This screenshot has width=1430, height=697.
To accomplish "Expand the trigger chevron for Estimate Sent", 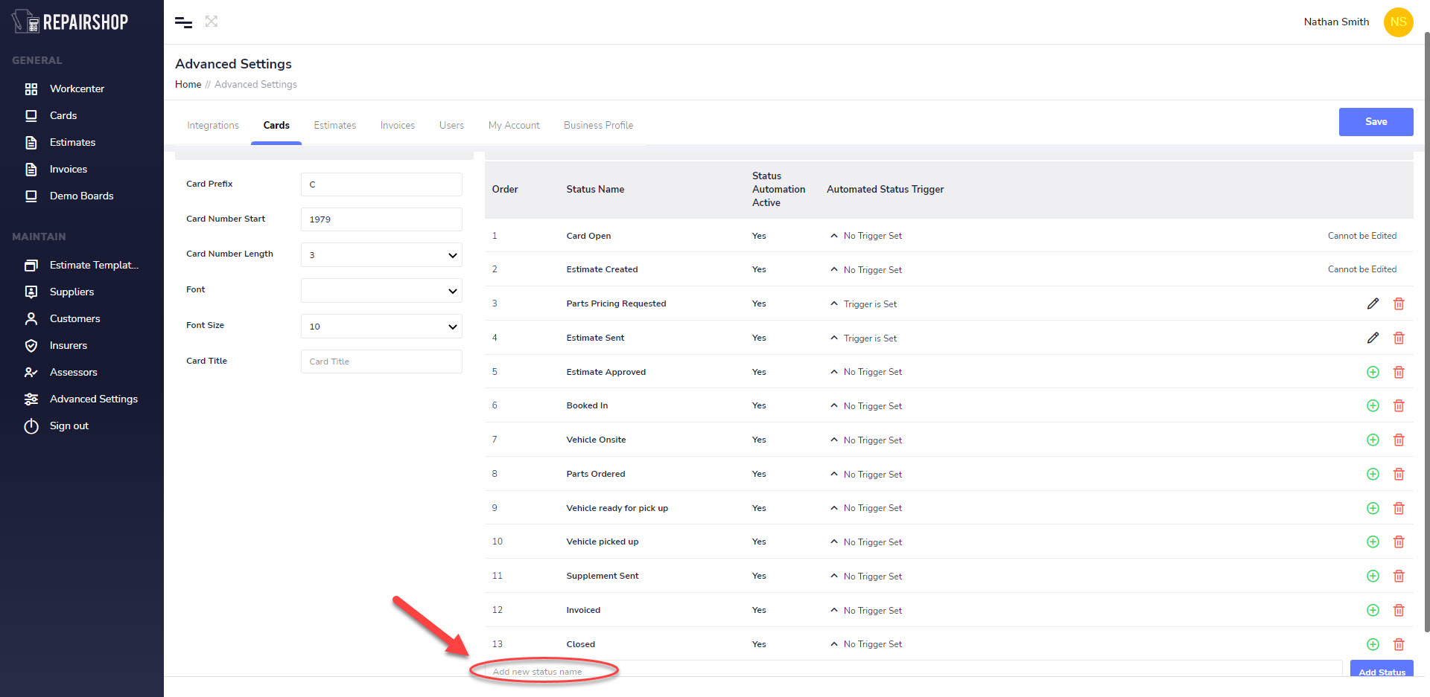I will [x=833, y=338].
